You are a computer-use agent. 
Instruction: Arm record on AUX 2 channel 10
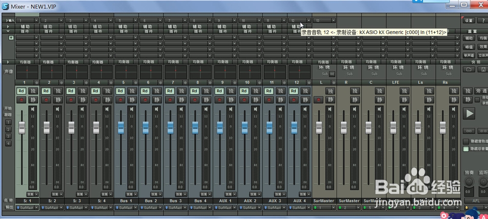(244, 100)
